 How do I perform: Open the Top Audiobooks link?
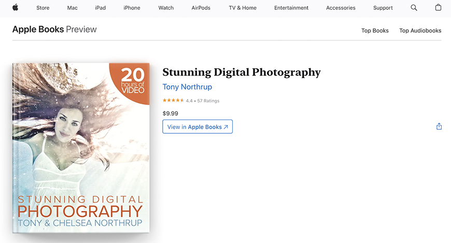(420, 31)
